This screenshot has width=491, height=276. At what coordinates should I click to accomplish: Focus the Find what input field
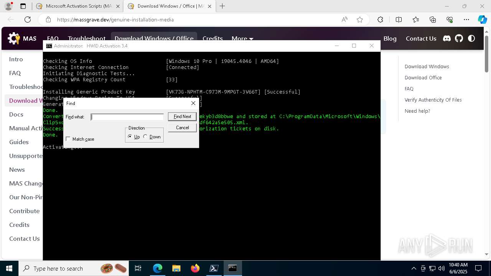127,117
